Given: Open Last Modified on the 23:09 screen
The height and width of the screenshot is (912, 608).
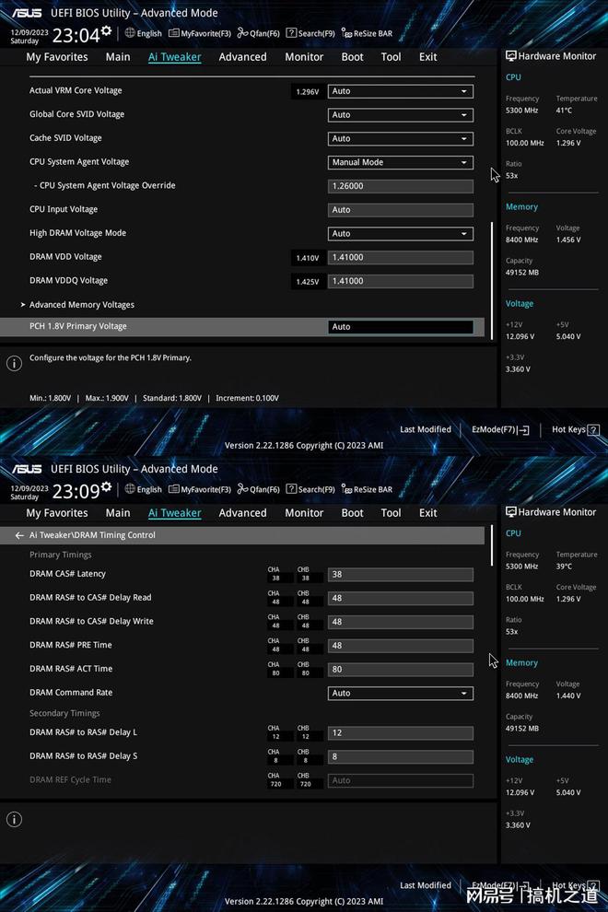Looking at the screenshot, I should coord(426,885).
